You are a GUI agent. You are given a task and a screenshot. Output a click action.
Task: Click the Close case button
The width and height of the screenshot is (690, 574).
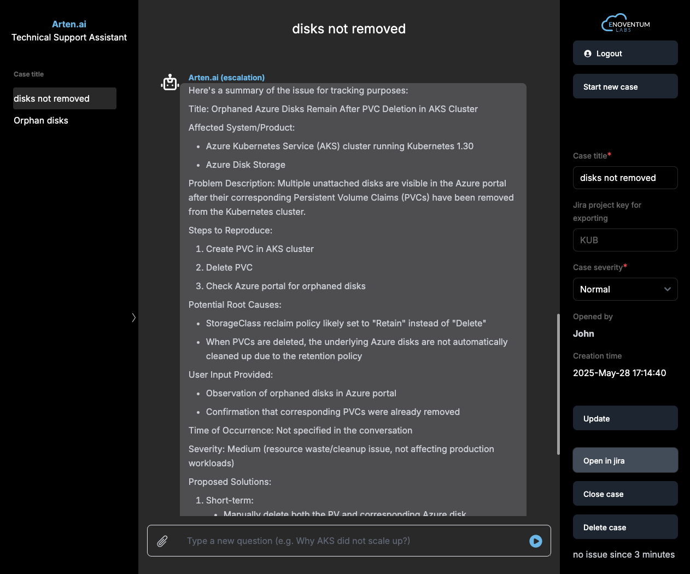(625, 494)
